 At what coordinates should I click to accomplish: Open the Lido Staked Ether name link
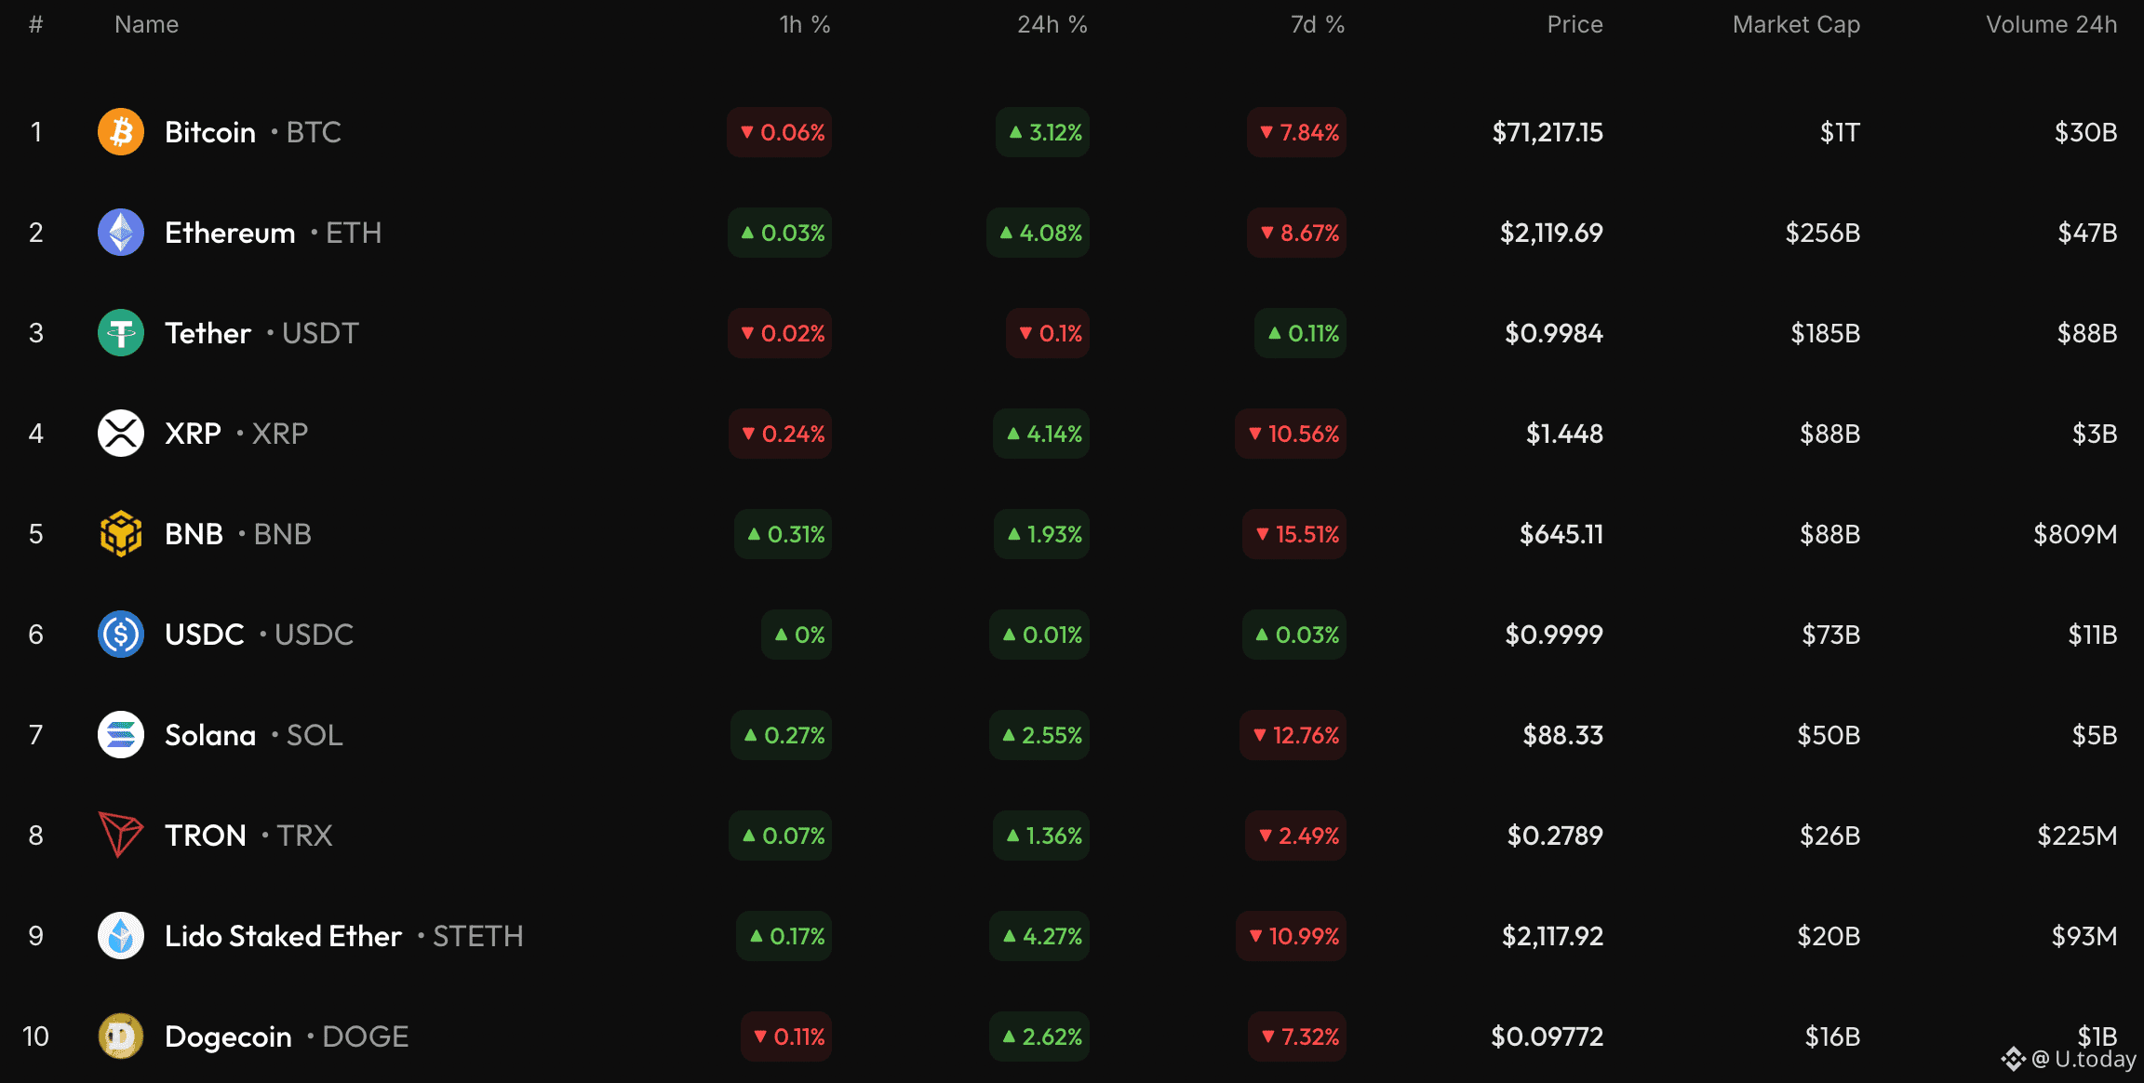(x=283, y=936)
